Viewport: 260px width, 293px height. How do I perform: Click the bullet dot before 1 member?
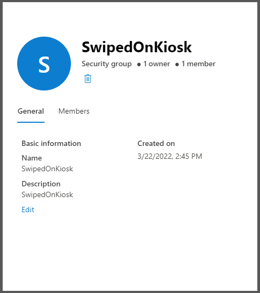(177, 65)
